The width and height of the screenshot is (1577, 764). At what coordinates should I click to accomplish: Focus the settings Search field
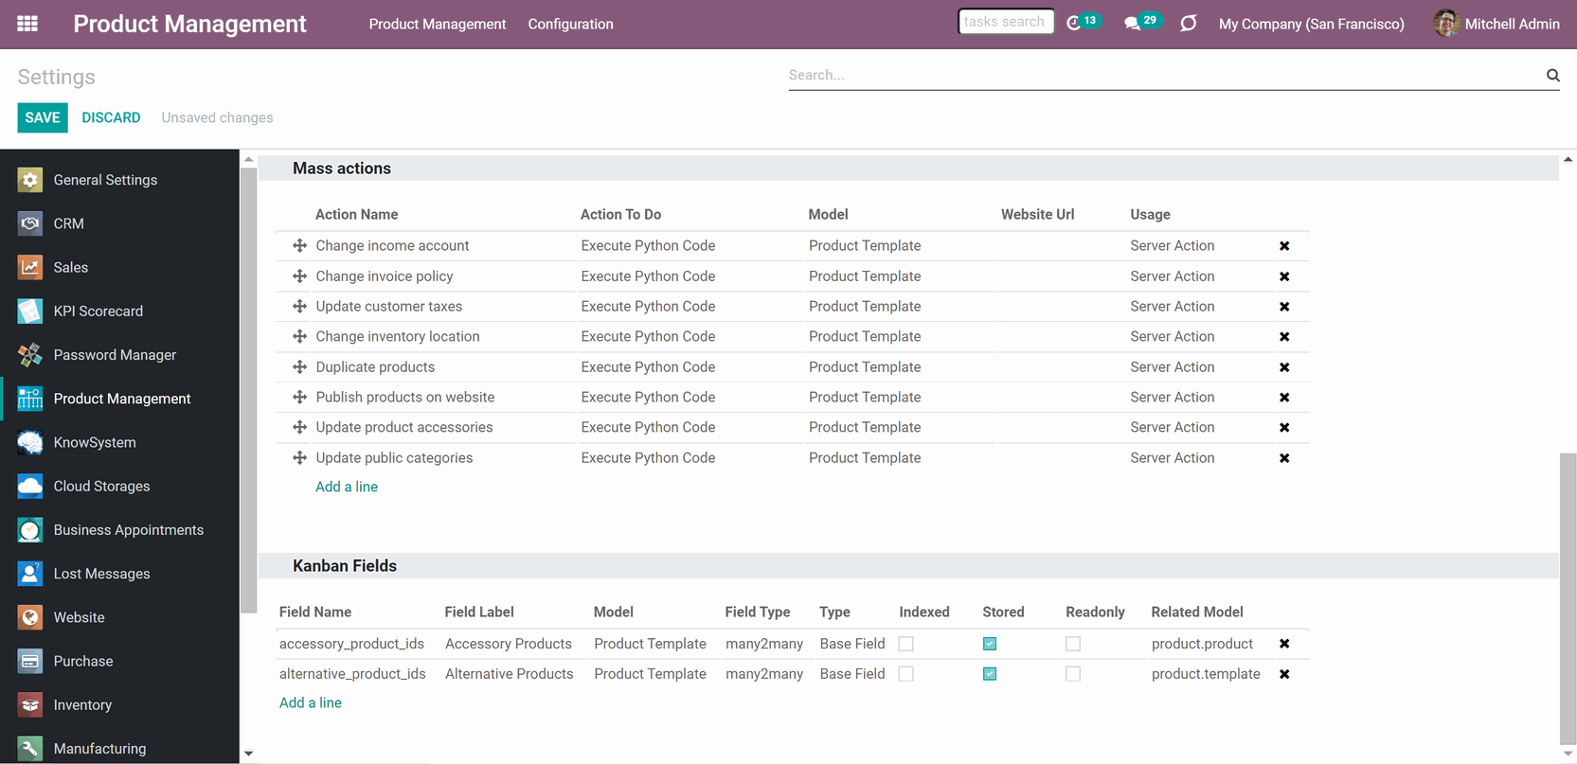(x=1165, y=75)
